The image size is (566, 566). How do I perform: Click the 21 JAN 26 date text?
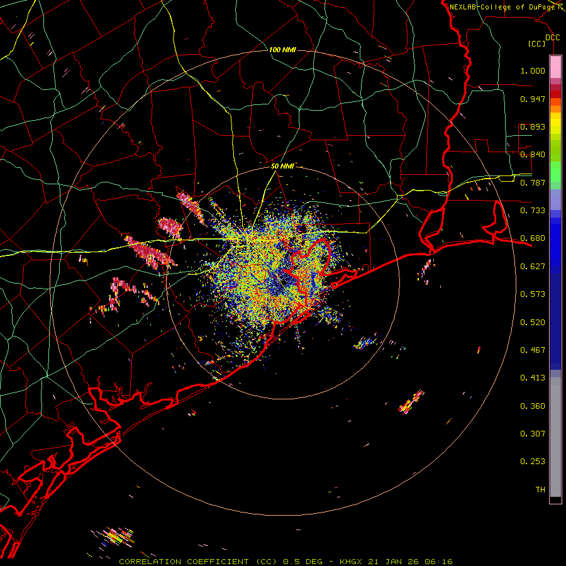(394, 562)
